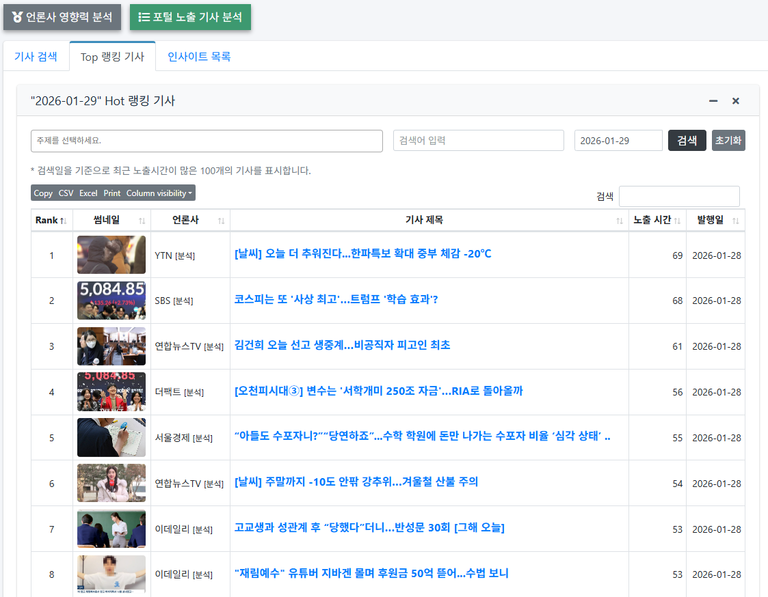Screen dimensions: 768x597
Task: Reset filters with the 초기화 button
Action: [x=728, y=141]
